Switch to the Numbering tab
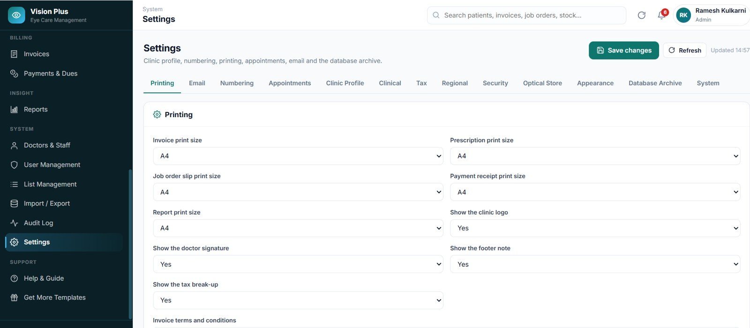This screenshot has width=750, height=328. coord(237,83)
